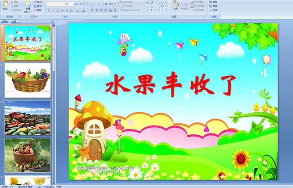The image size is (293, 188).
Task: Click the bullets list icon
Action: (x=93, y=4)
